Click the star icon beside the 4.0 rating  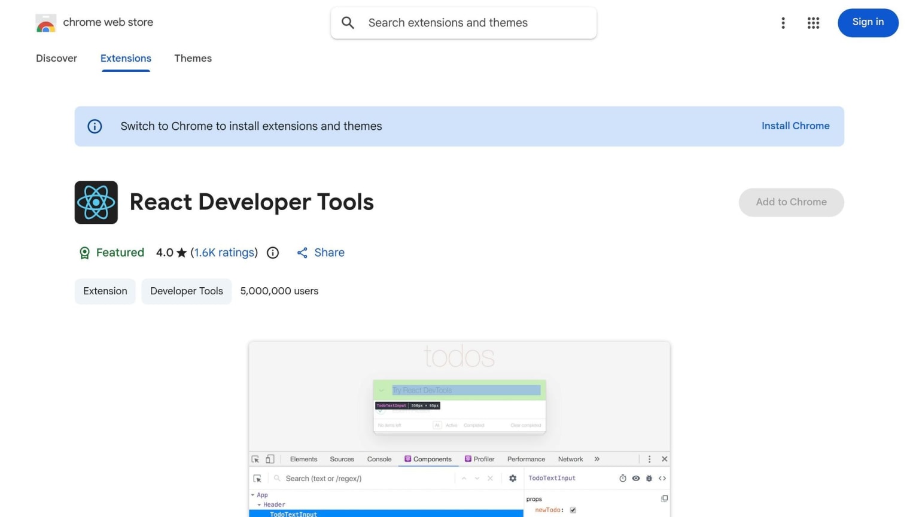(182, 253)
